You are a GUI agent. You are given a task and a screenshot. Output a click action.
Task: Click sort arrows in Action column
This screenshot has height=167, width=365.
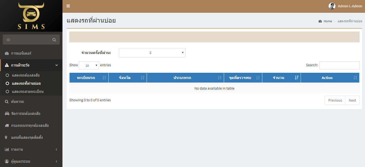pyautogui.click(x=355, y=78)
